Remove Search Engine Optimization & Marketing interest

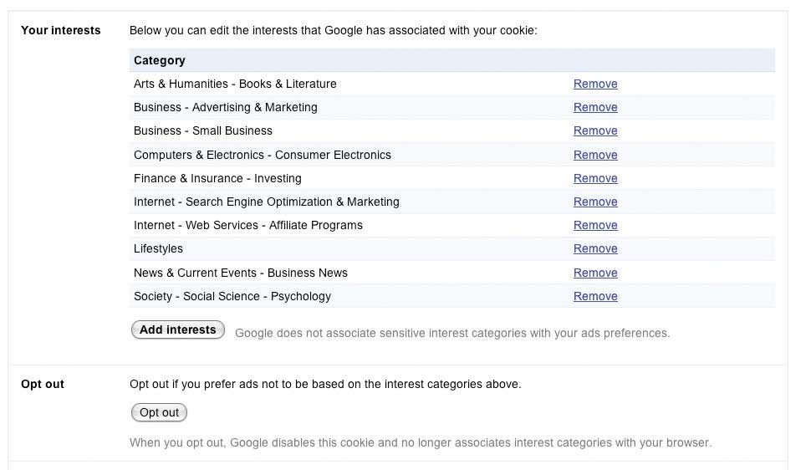595,202
